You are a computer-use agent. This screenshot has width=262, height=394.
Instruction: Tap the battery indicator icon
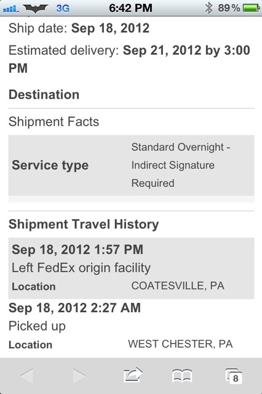[x=251, y=8]
